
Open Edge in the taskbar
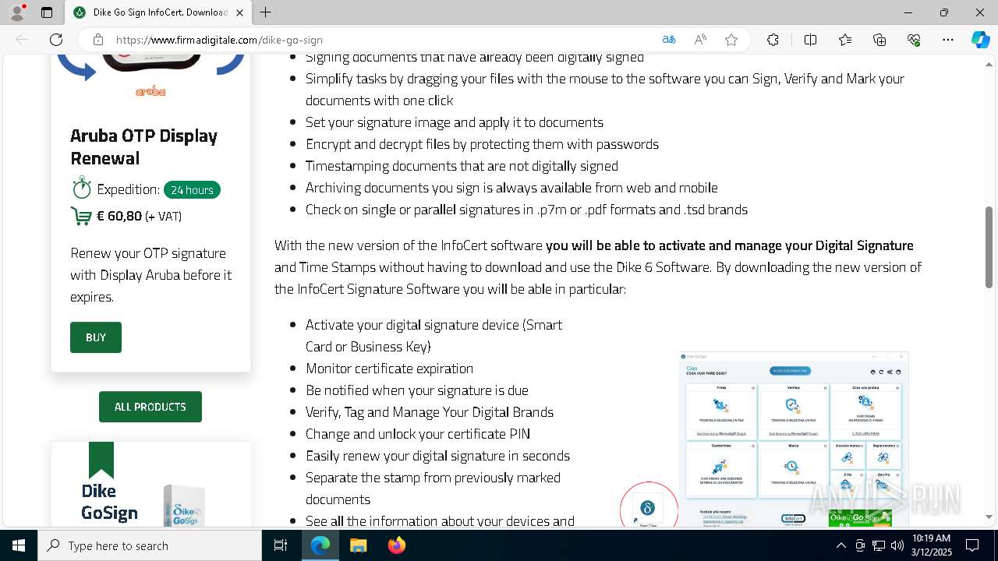coord(320,545)
